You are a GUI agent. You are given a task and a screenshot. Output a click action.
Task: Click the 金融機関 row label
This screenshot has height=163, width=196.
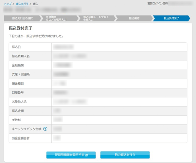[x=18, y=65]
